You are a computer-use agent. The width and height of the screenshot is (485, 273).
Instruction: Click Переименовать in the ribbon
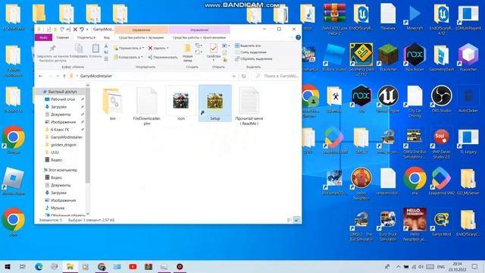click(x=163, y=58)
